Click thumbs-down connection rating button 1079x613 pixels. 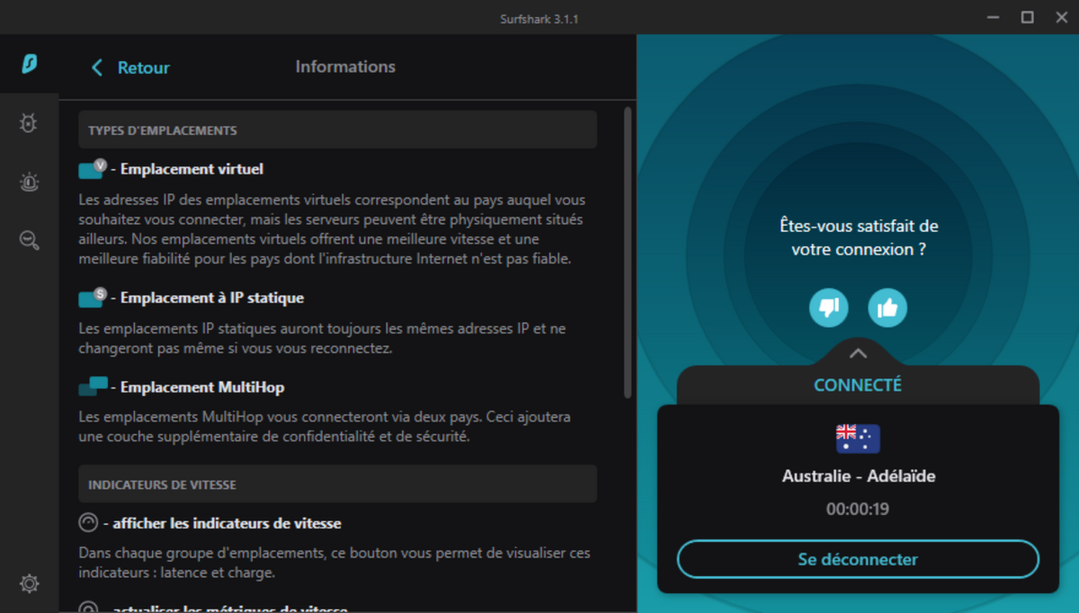tap(829, 308)
